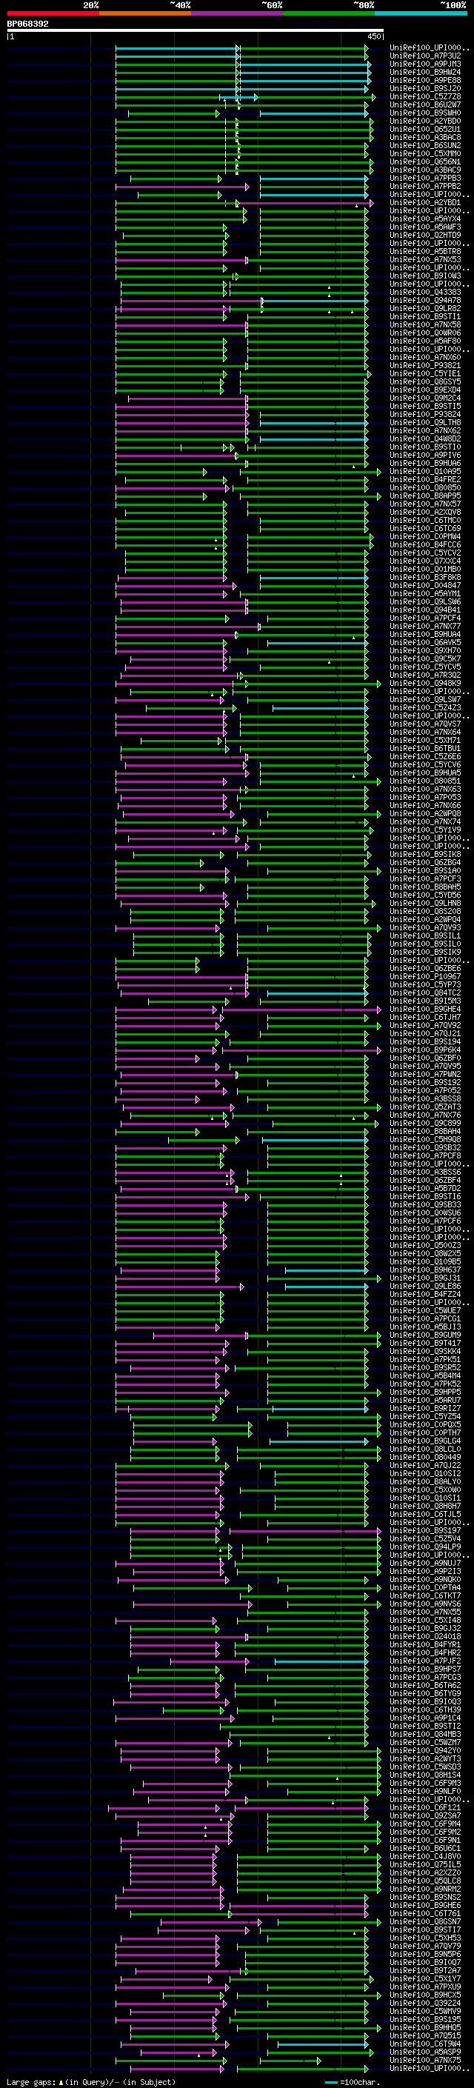
Task: Select the UniRef100_B6U2W7 label
Action: point(425,104)
